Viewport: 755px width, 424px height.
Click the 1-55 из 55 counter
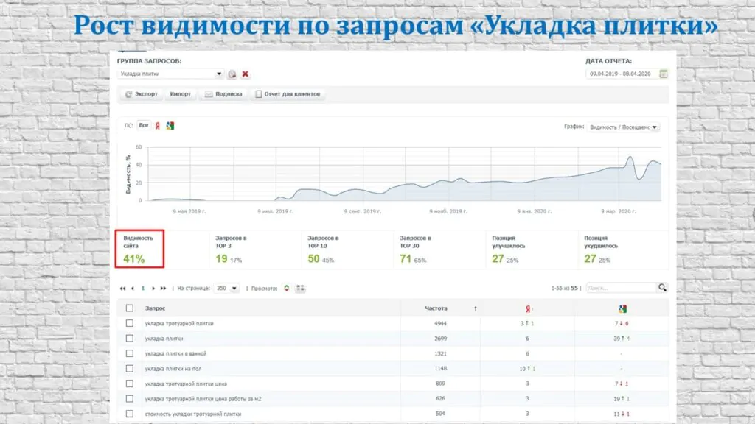[564, 289]
